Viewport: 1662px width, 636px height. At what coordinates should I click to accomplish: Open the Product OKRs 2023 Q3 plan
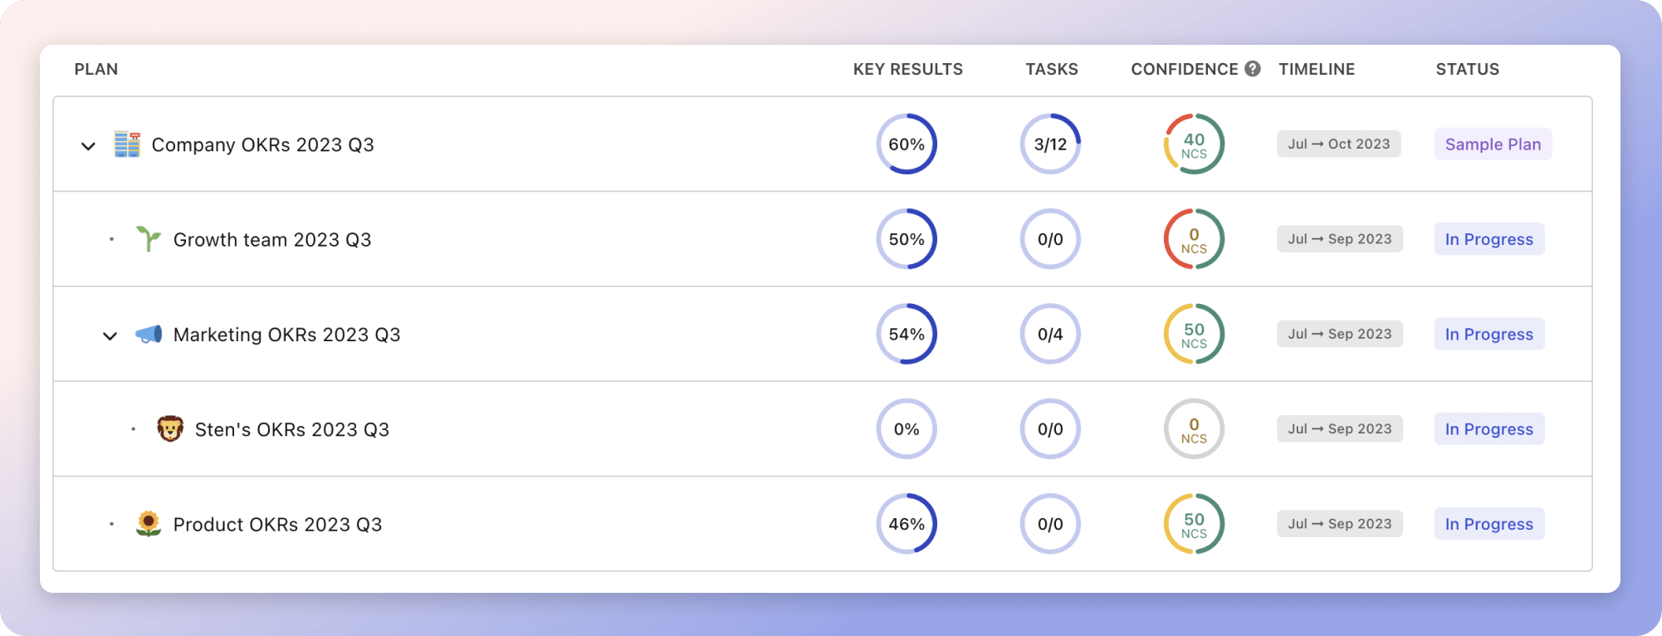pyautogui.click(x=277, y=525)
